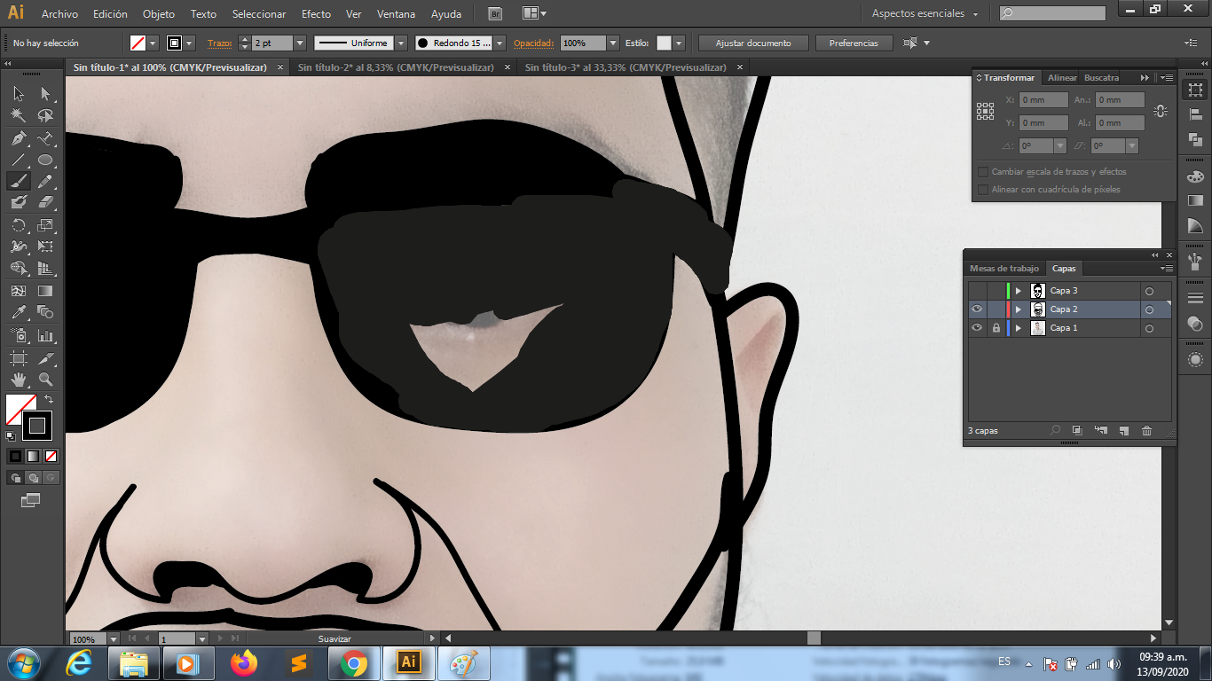Select the Eyedropper tool

19,312
